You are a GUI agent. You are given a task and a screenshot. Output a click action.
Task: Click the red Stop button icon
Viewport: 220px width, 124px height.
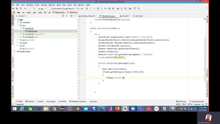pyautogui.click(x=113, y=9)
